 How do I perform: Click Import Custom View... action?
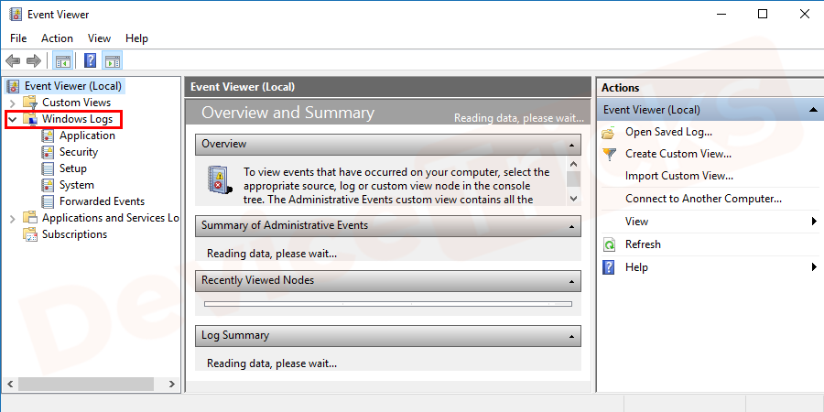click(x=679, y=176)
